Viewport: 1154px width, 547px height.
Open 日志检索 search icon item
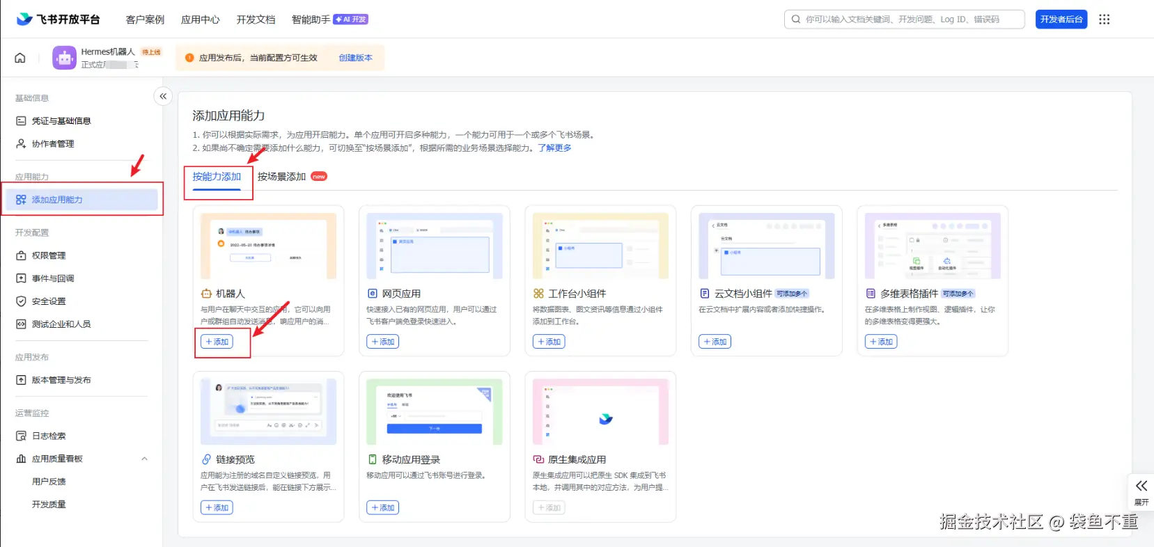point(22,436)
